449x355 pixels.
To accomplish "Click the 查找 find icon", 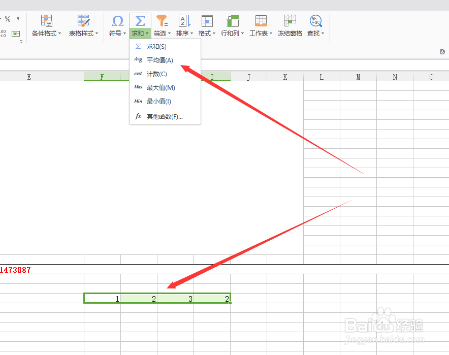I will (316, 21).
